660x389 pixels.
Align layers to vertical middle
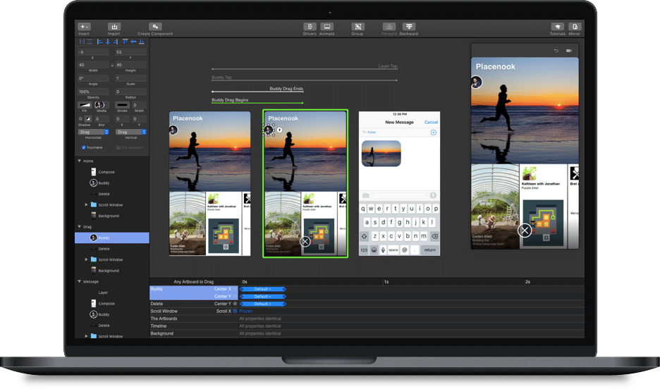pos(133,42)
